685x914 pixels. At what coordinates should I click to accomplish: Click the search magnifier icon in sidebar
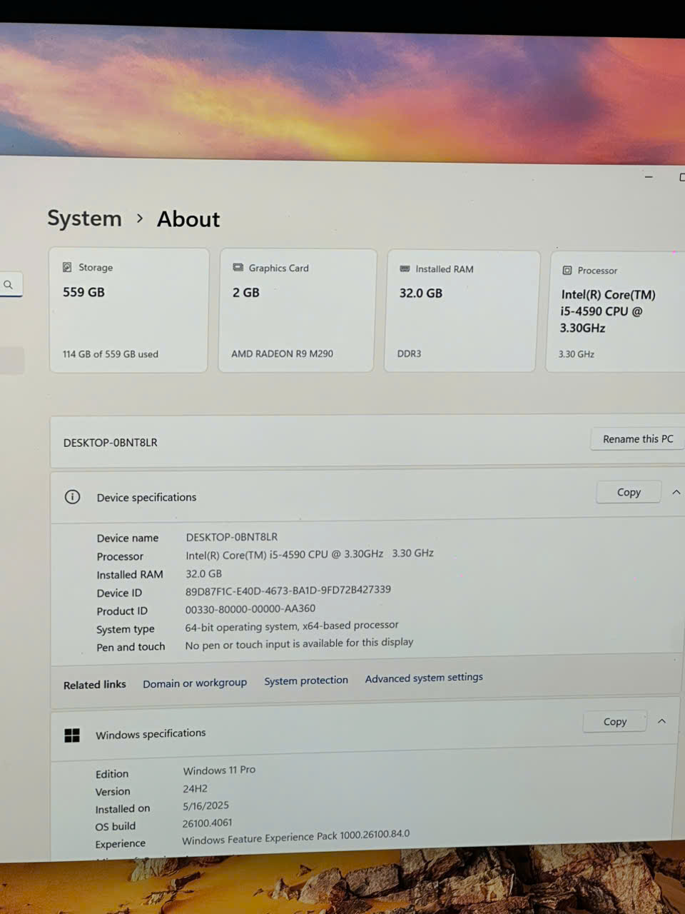[9, 285]
